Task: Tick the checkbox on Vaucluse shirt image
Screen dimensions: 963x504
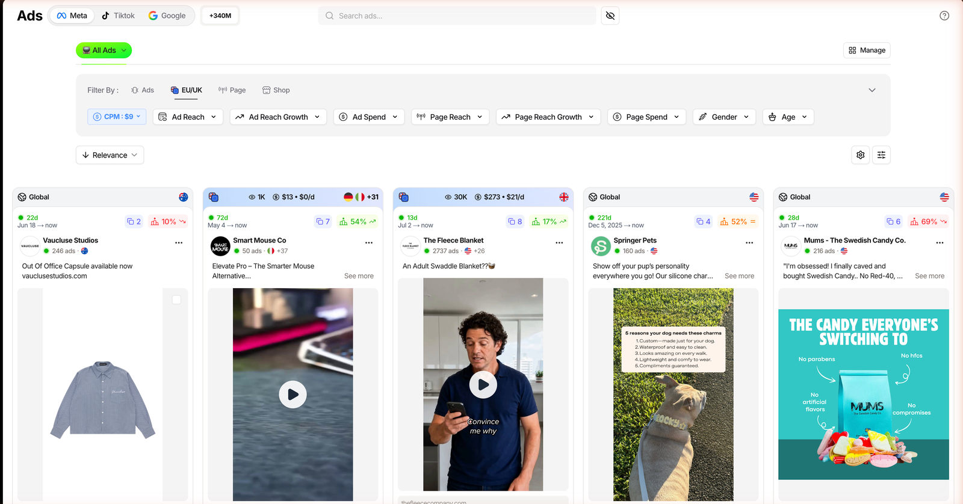Action: [x=176, y=300]
